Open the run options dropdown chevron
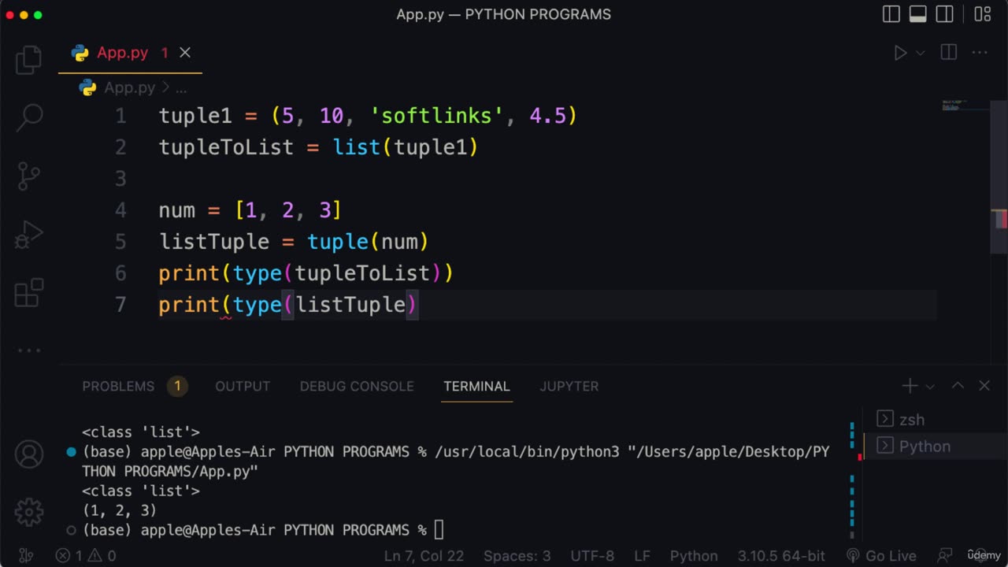The height and width of the screenshot is (567, 1008). [x=920, y=53]
